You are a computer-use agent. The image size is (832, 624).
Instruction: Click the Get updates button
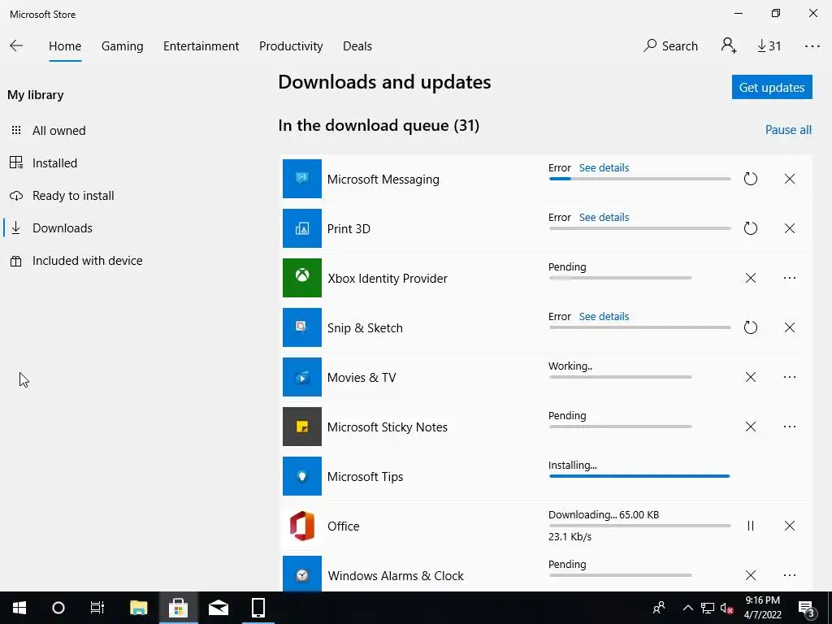coord(772,87)
